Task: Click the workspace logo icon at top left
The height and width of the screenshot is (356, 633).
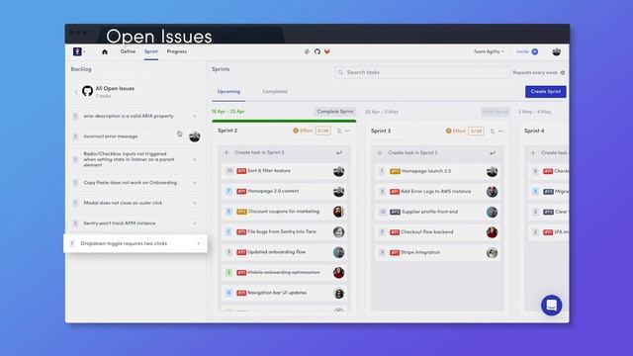Action: click(x=77, y=51)
